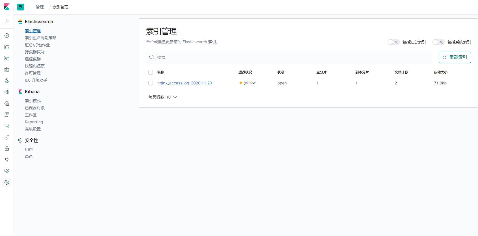The height and width of the screenshot is (236, 478).
Task: Open 已保存对象 under Kibana
Action: pyautogui.click(x=35, y=108)
